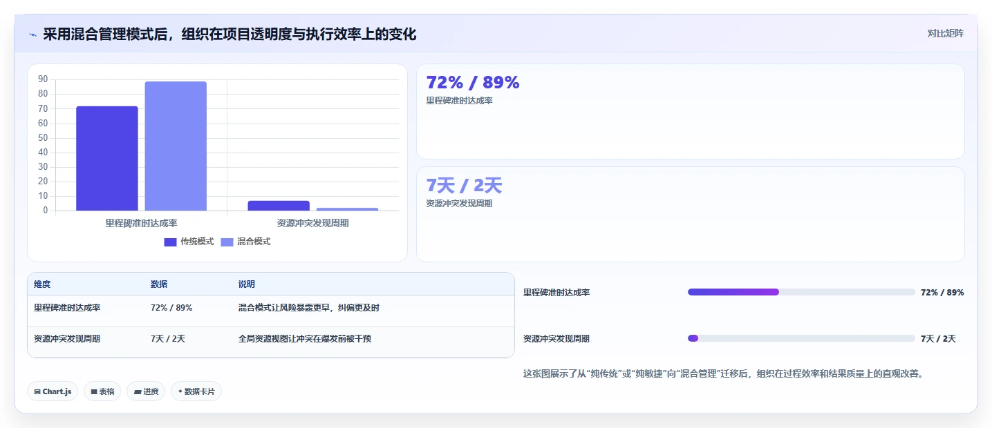This screenshot has height=428, width=992.
Task: Select cell 混合模式让风险暴露更早，纠偏更及时
Action: point(309,308)
